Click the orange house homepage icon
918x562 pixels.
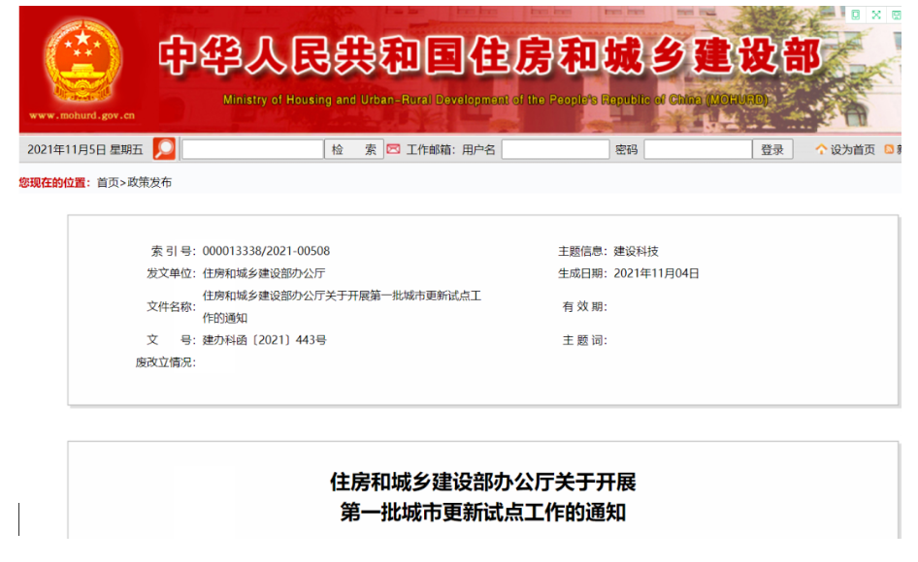coord(821,149)
